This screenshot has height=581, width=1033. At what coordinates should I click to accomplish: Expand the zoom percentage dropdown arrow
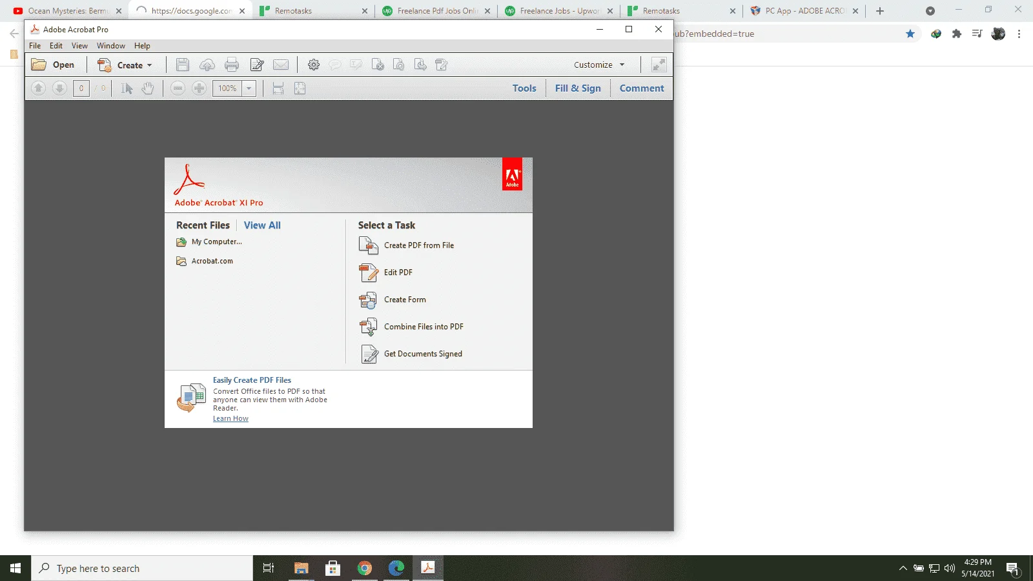pyautogui.click(x=249, y=88)
